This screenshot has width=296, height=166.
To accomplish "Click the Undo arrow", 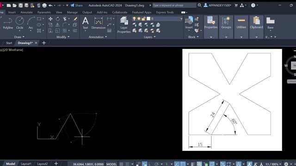I will coord(50,5).
